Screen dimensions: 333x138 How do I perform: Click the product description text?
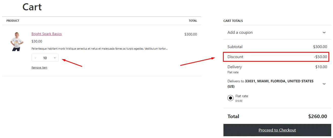99,49
